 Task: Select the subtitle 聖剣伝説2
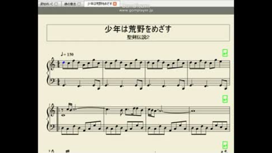pos(138,37)
